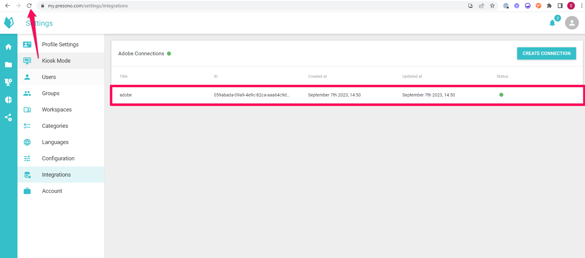Image resolution: width=585 pixels, height=258 pixels.
Task: Click the browser forward arrow
Action: point(18,6)
